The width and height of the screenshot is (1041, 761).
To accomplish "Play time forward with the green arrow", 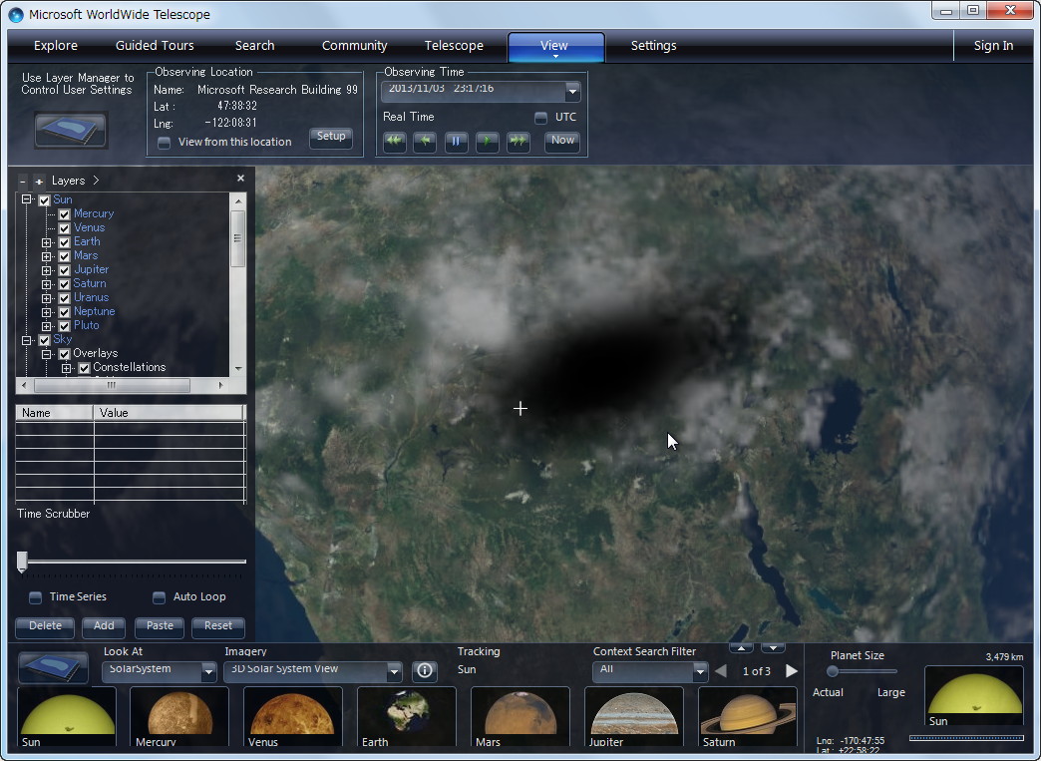I will click(488, 142).
